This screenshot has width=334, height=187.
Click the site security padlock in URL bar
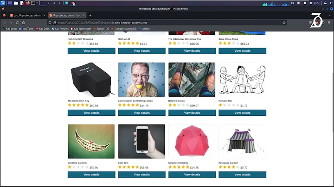(55, 23)
